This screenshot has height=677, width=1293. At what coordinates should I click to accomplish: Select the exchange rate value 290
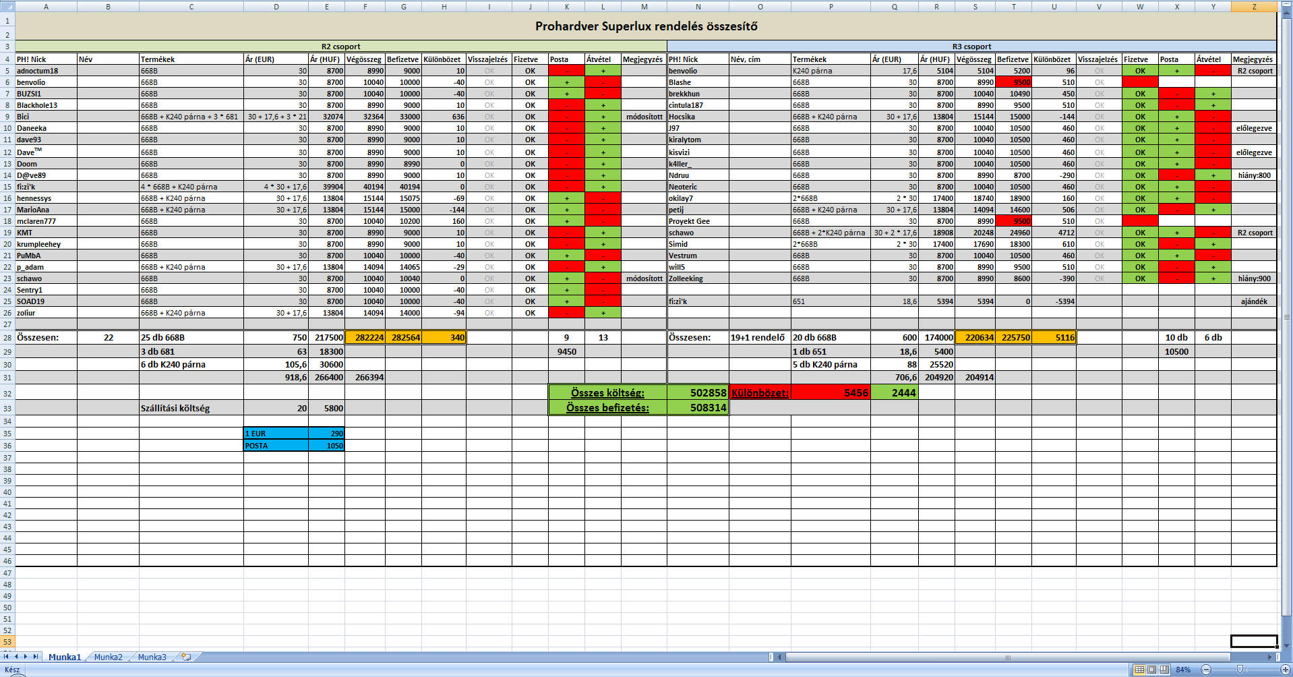[327, 434]
